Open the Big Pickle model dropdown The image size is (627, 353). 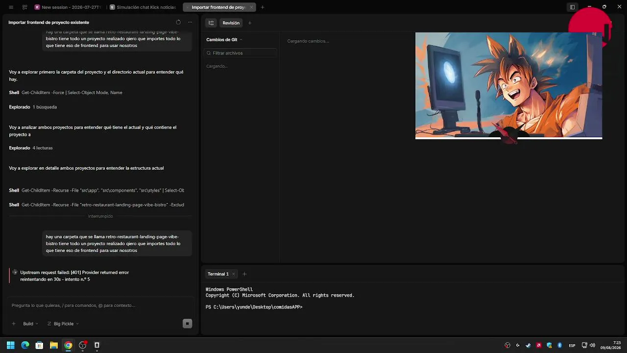[63, 324]
